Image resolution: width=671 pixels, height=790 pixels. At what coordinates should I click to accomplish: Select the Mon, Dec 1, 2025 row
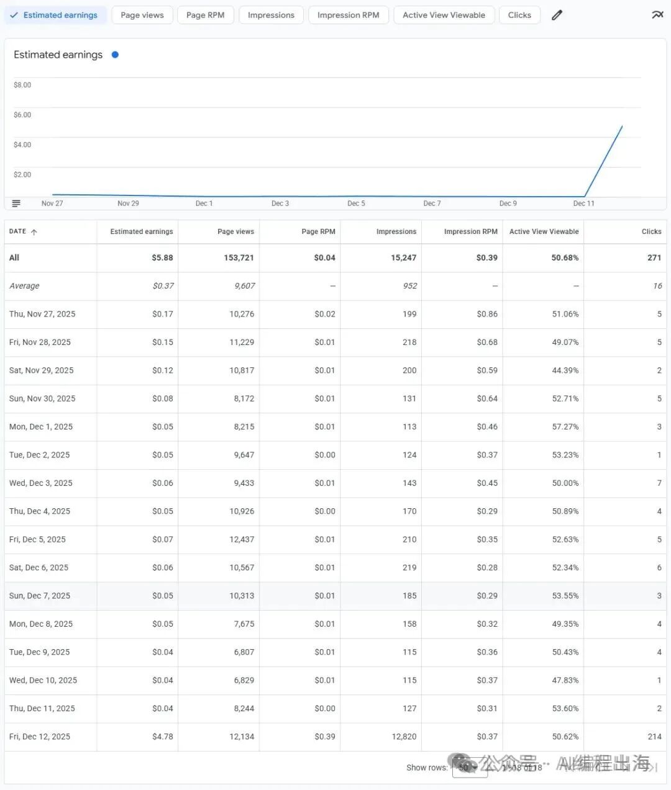pyautogui.click(x=335, y=426)
